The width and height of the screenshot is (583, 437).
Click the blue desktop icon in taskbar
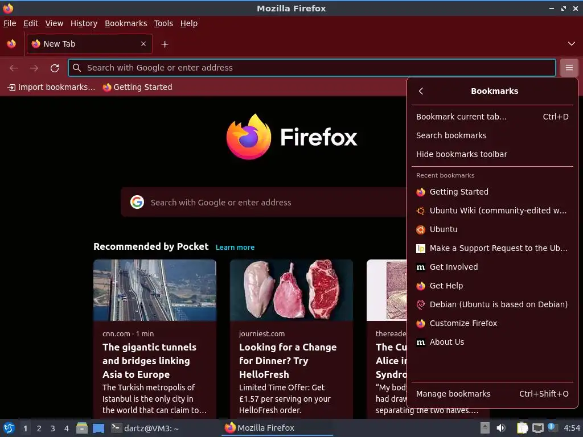tap(98, 428)
